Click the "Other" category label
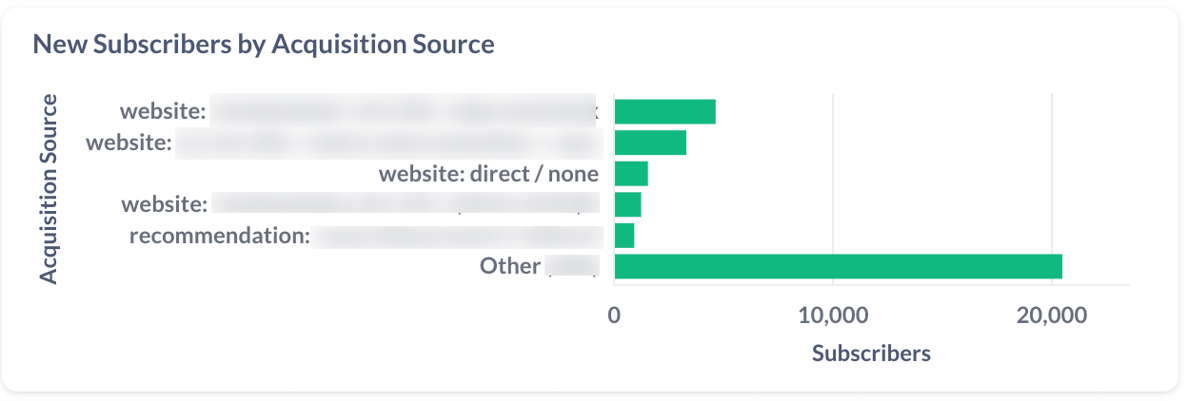 click(510, 265)
